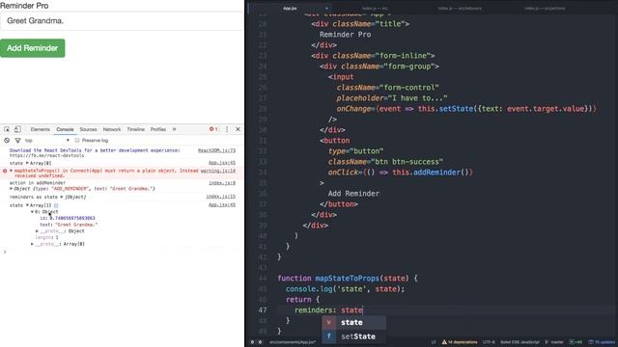Viewport: 618px width, 347px height.
Task: Expand the '[Object]' in reminders as state
Action: click(62, 197)
